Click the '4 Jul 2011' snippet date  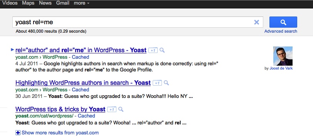(27, 64)
